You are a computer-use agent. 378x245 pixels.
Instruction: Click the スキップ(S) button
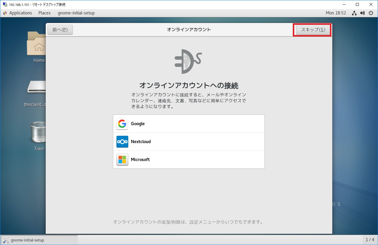[313, 30]
